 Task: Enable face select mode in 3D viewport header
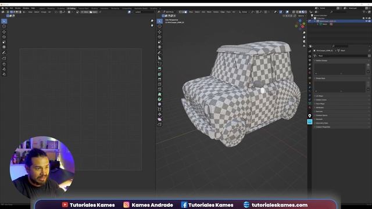coord(186,12)
